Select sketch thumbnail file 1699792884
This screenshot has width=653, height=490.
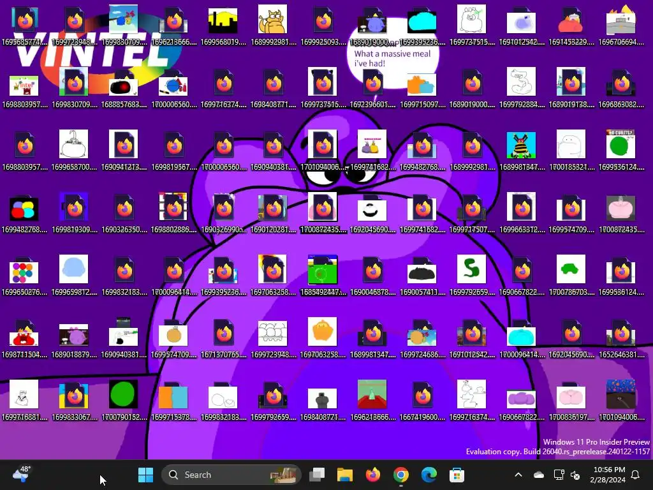coord(522,87)
